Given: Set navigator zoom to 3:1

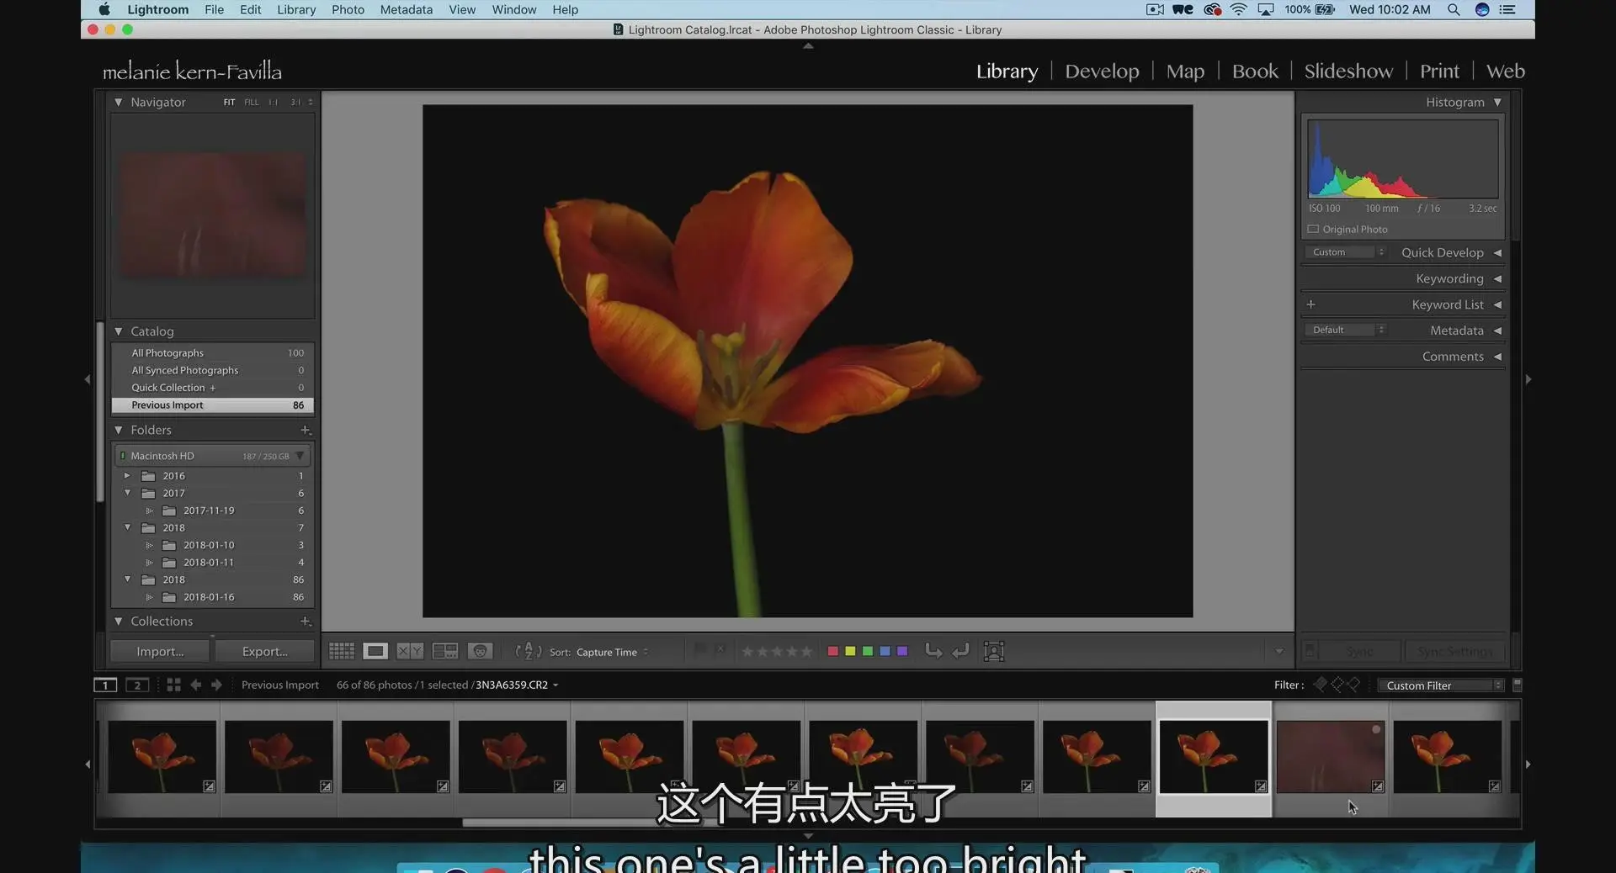Looking at the screenshot, I should click(295, 102).
